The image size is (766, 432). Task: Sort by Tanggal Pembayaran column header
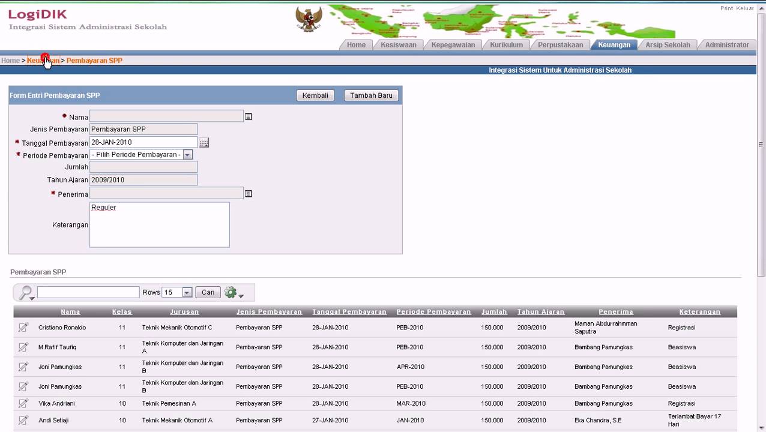tap(349, 312)
